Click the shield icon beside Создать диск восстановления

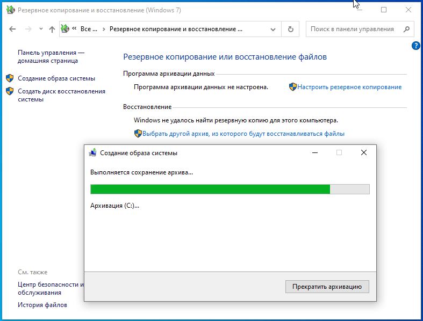(x=10, y=91)
